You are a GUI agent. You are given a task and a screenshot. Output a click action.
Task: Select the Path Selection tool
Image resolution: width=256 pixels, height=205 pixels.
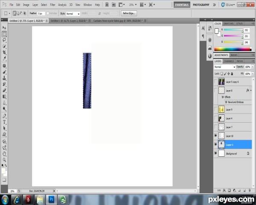pyautogui.click(x=4, y=128)
